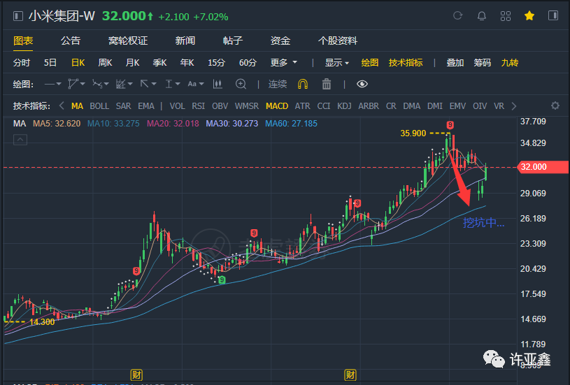Switch to the 窝轮权证 tab

tap(127, 41)
